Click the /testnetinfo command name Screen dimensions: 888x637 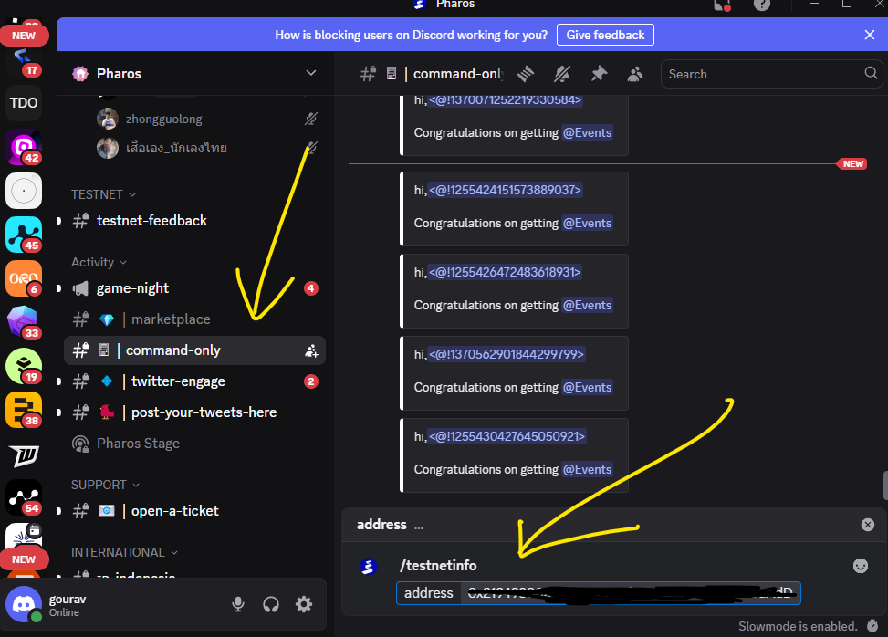(x=438, y=566)
